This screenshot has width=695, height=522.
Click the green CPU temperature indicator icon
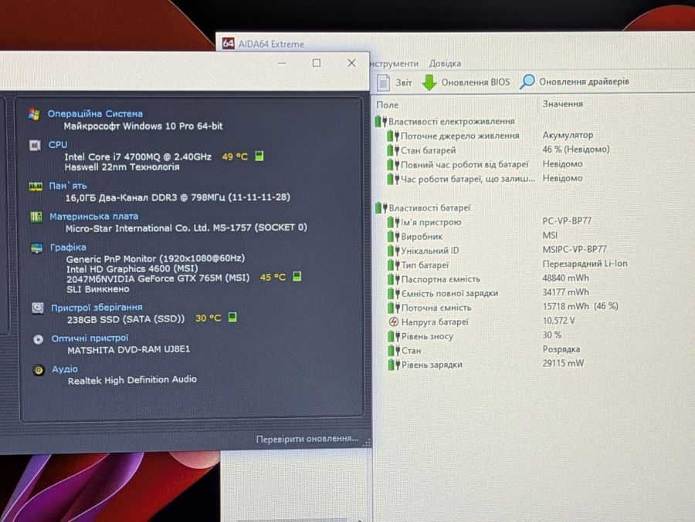tap(259, 156)
